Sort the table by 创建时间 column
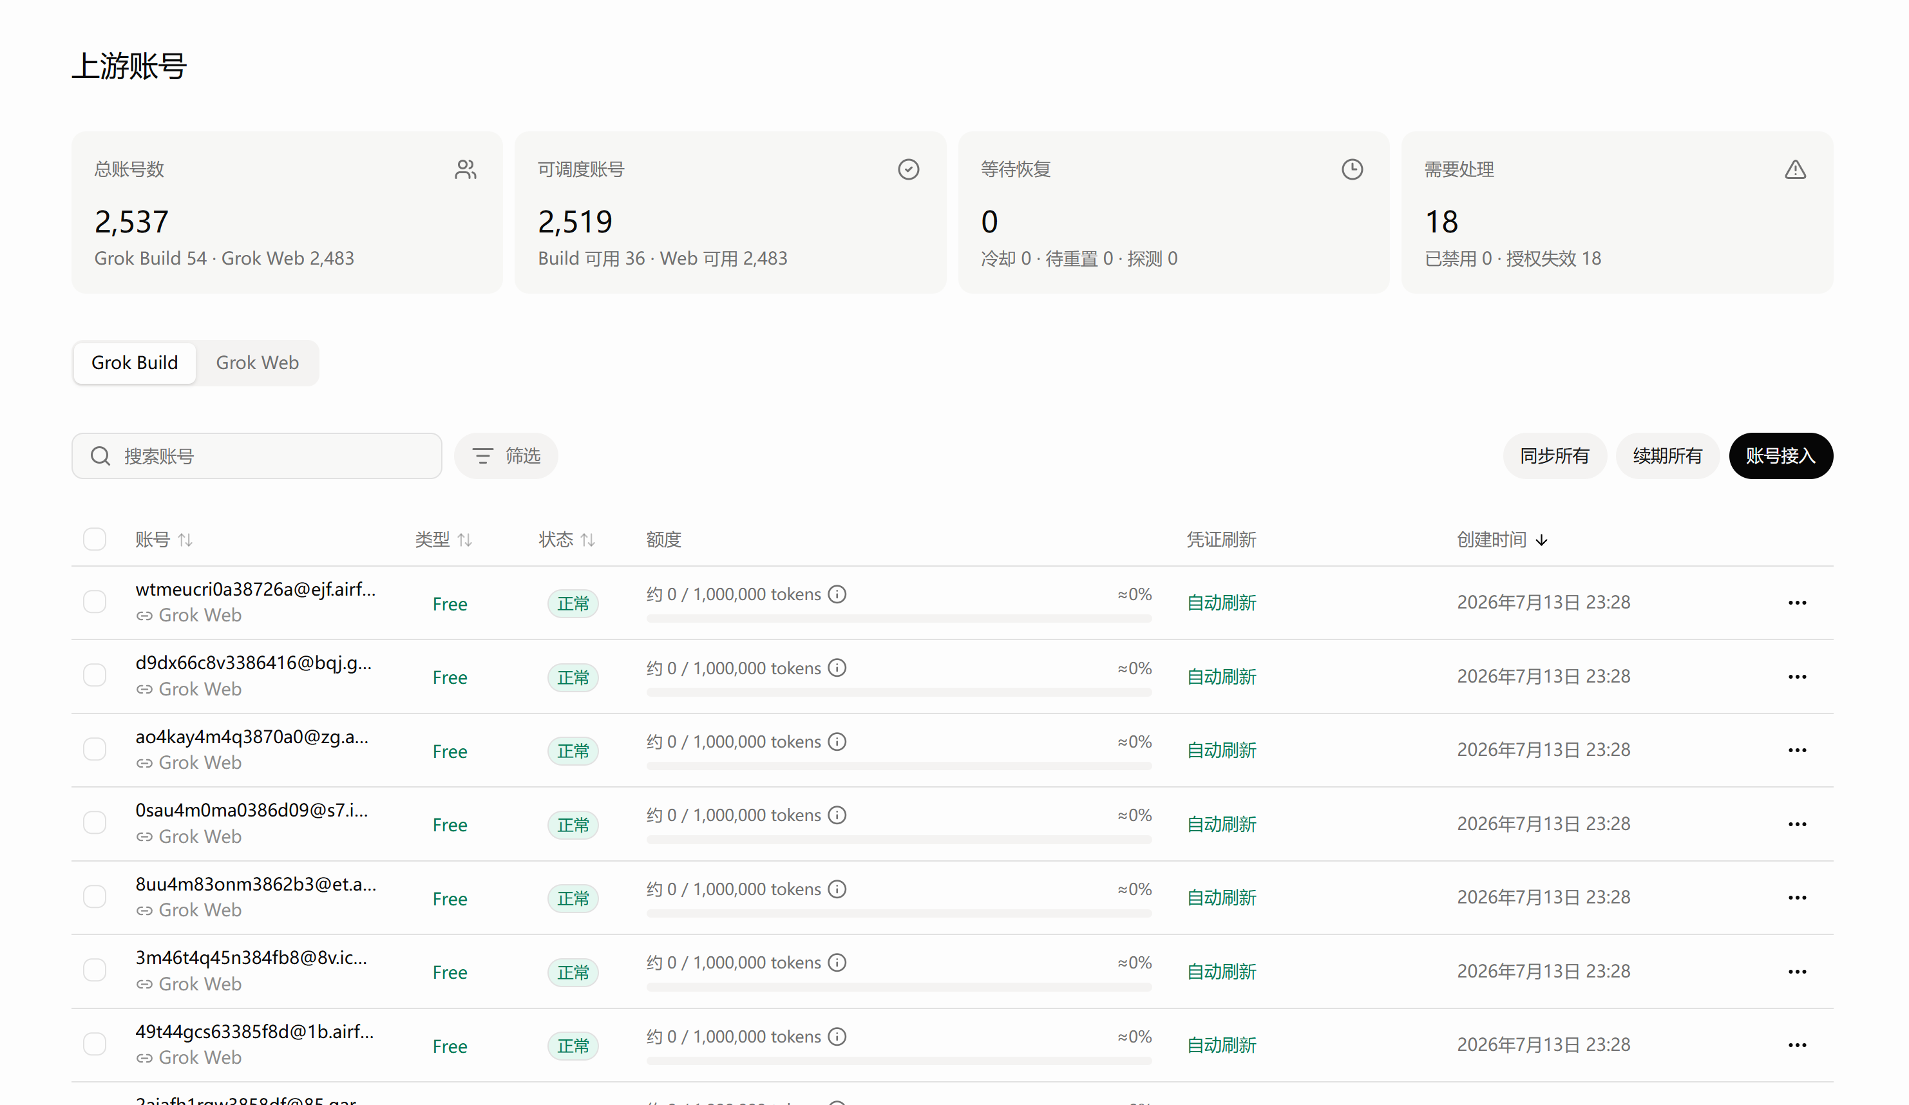Image resolution: width=1909 pixels, height=1105 pixels. (x=1502, y=540)
